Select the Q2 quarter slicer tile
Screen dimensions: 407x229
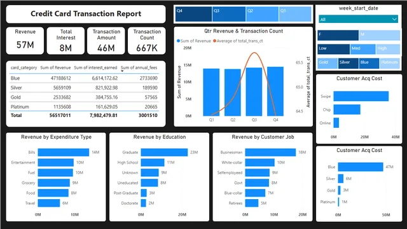click(262, 14)
